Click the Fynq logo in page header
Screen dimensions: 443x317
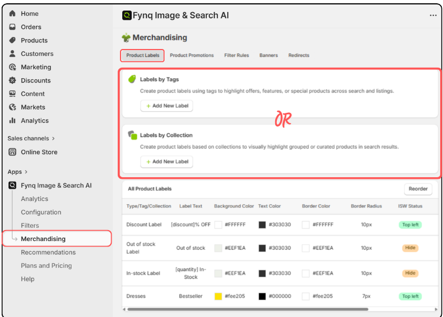point(127,15)
